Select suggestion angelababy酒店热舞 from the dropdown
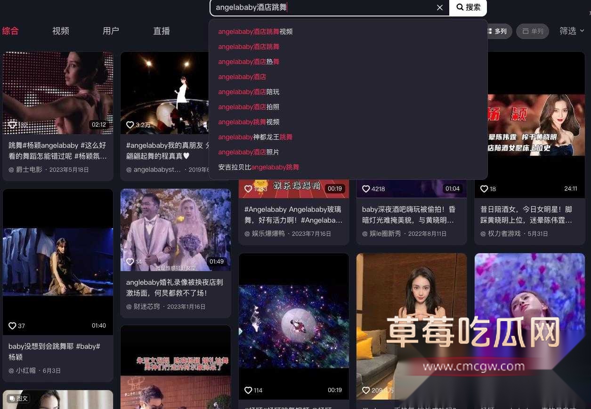Image resolution: width=591 pixels, height=409 pixels. pyautogui.click(x=249, y=62)
